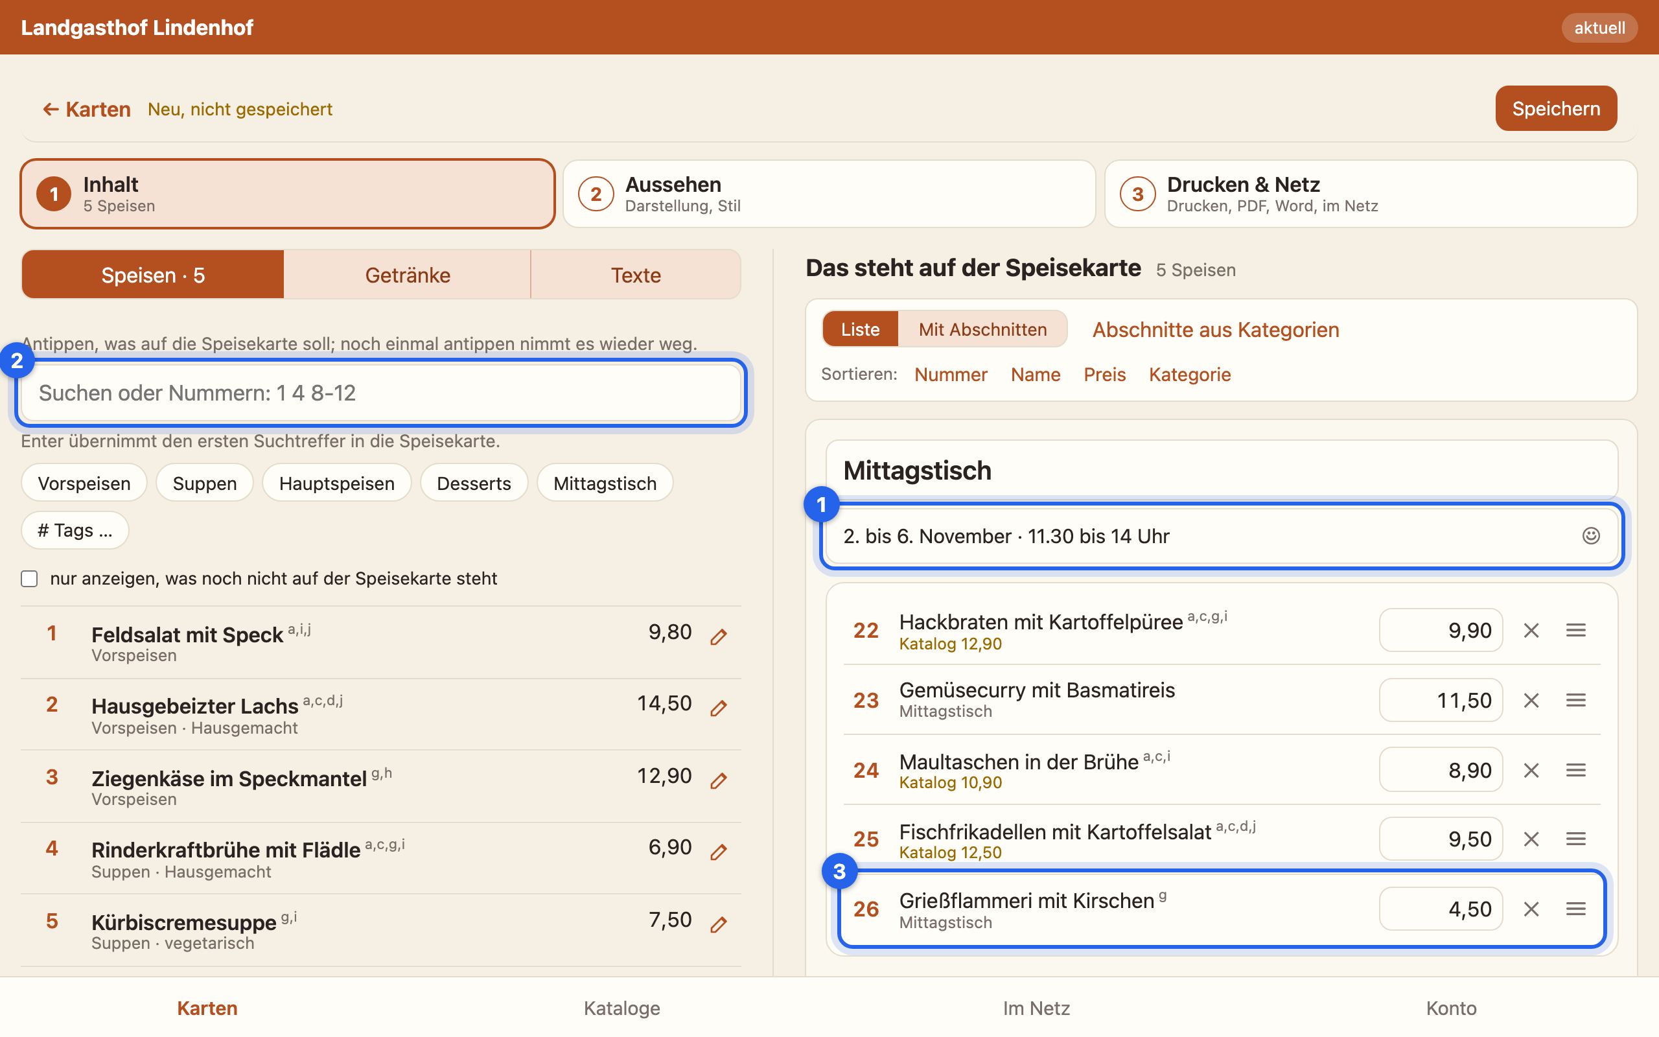The width and height of the screenshot is (1659, 1037).
Task: Delete Fischfrikadellen mit Kartoffelsalat from card
Action: (1531, 839)
